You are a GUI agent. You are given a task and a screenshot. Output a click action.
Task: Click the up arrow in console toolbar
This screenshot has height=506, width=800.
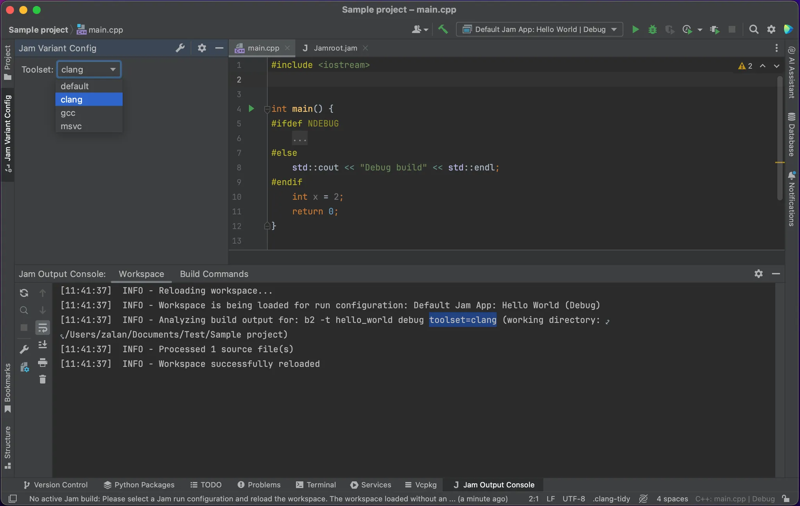click(43, 293)
